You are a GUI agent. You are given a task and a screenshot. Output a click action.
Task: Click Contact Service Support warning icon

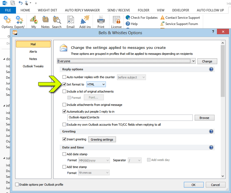[162, 17]
